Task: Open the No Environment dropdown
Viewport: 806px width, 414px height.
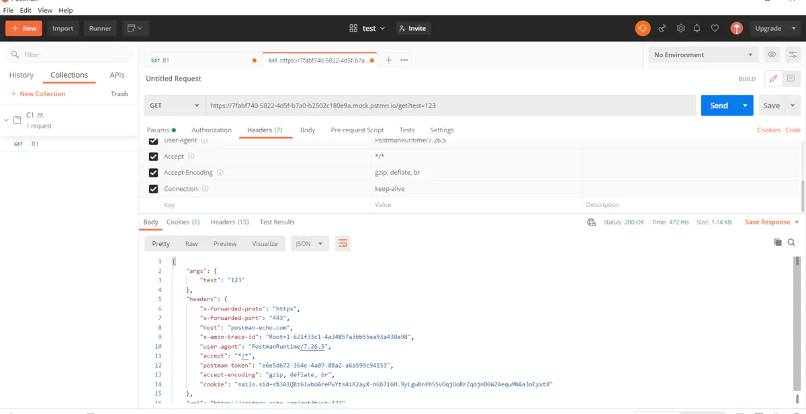Action: [703, 54]
